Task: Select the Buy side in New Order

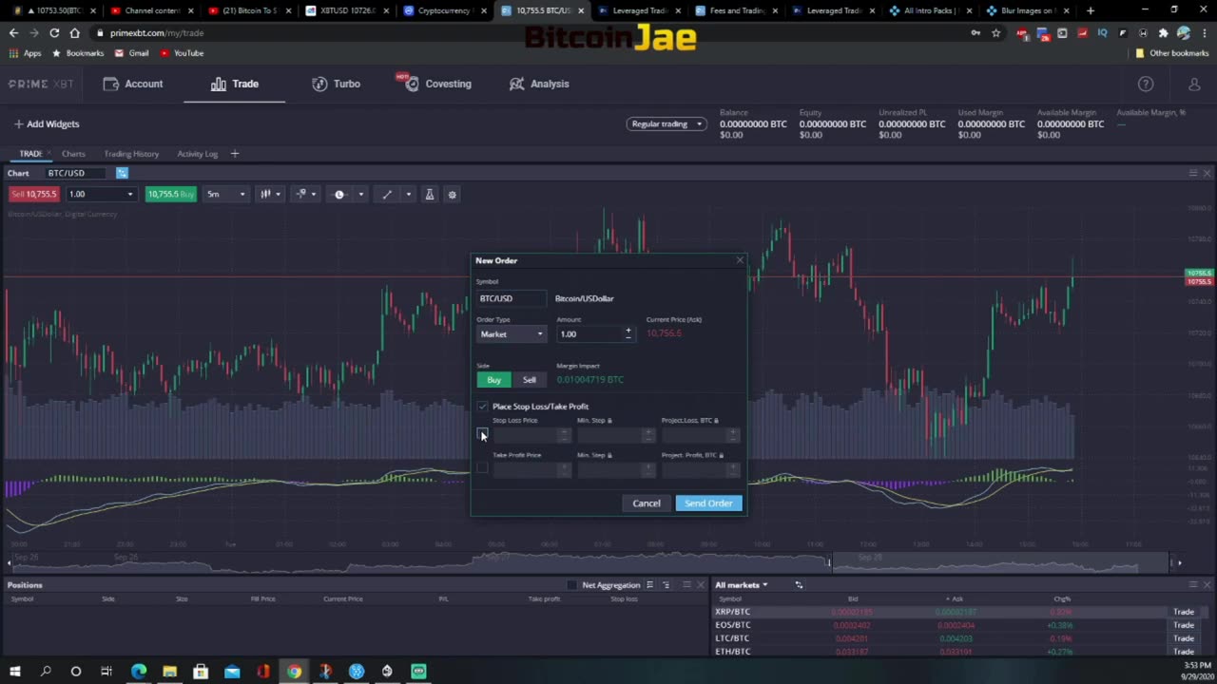Action: coord(493,380)
